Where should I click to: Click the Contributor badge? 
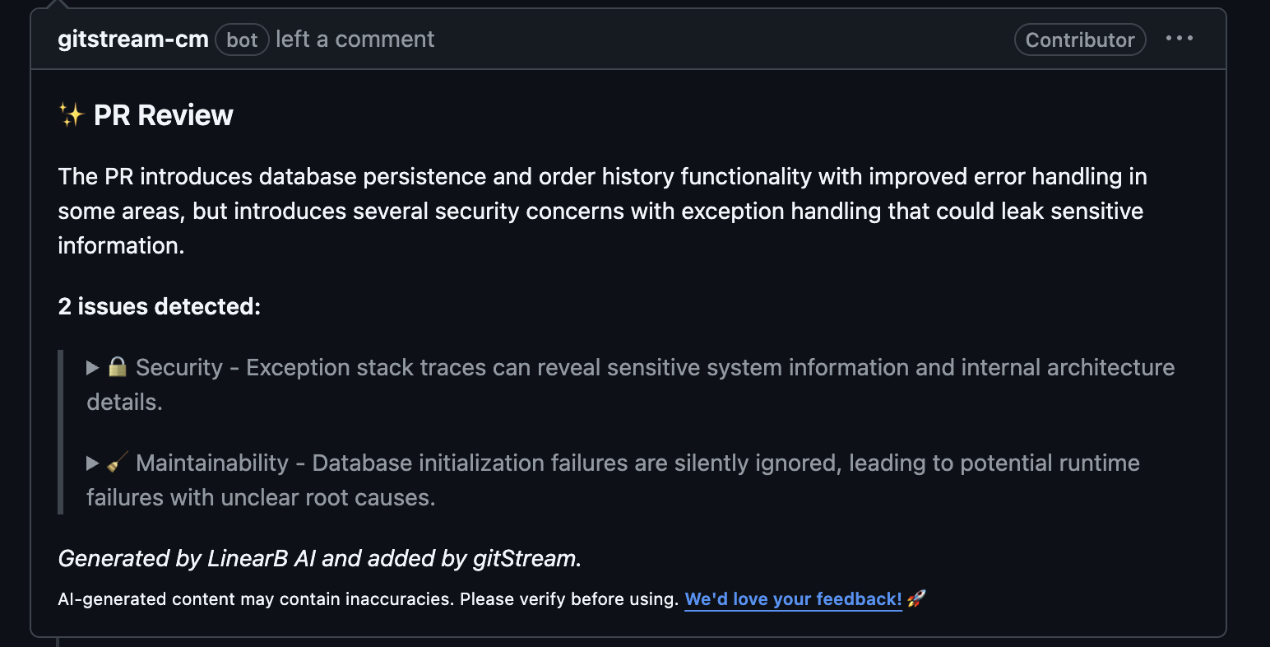[1079, 40]
